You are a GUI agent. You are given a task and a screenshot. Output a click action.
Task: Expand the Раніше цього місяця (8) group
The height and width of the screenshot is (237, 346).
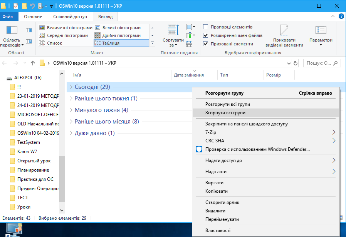click(x=71, y=121)
